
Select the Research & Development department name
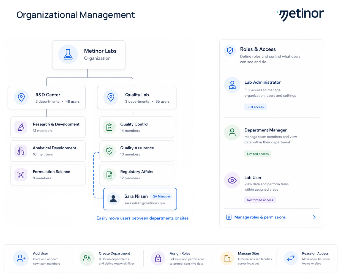tap(56, 124)
